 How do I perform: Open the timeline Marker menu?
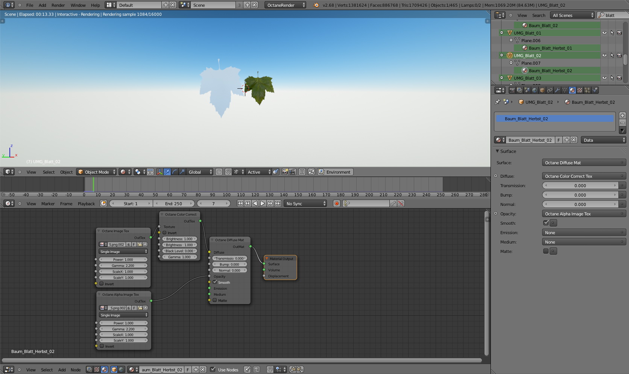[x=48, y=204]
